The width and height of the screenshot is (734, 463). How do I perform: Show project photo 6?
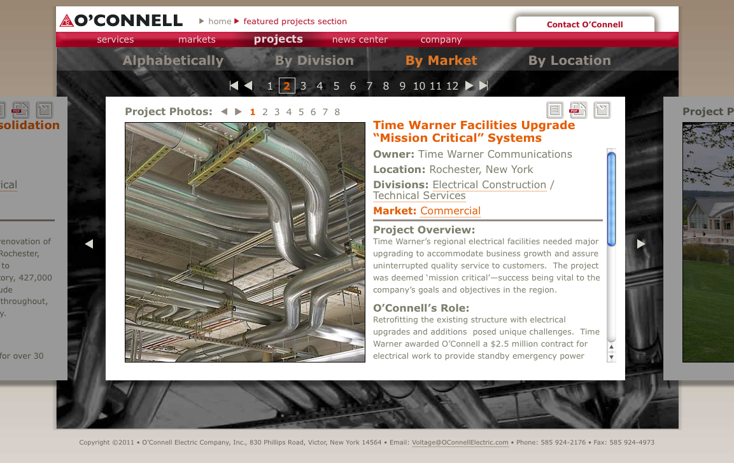click(313, 112)
